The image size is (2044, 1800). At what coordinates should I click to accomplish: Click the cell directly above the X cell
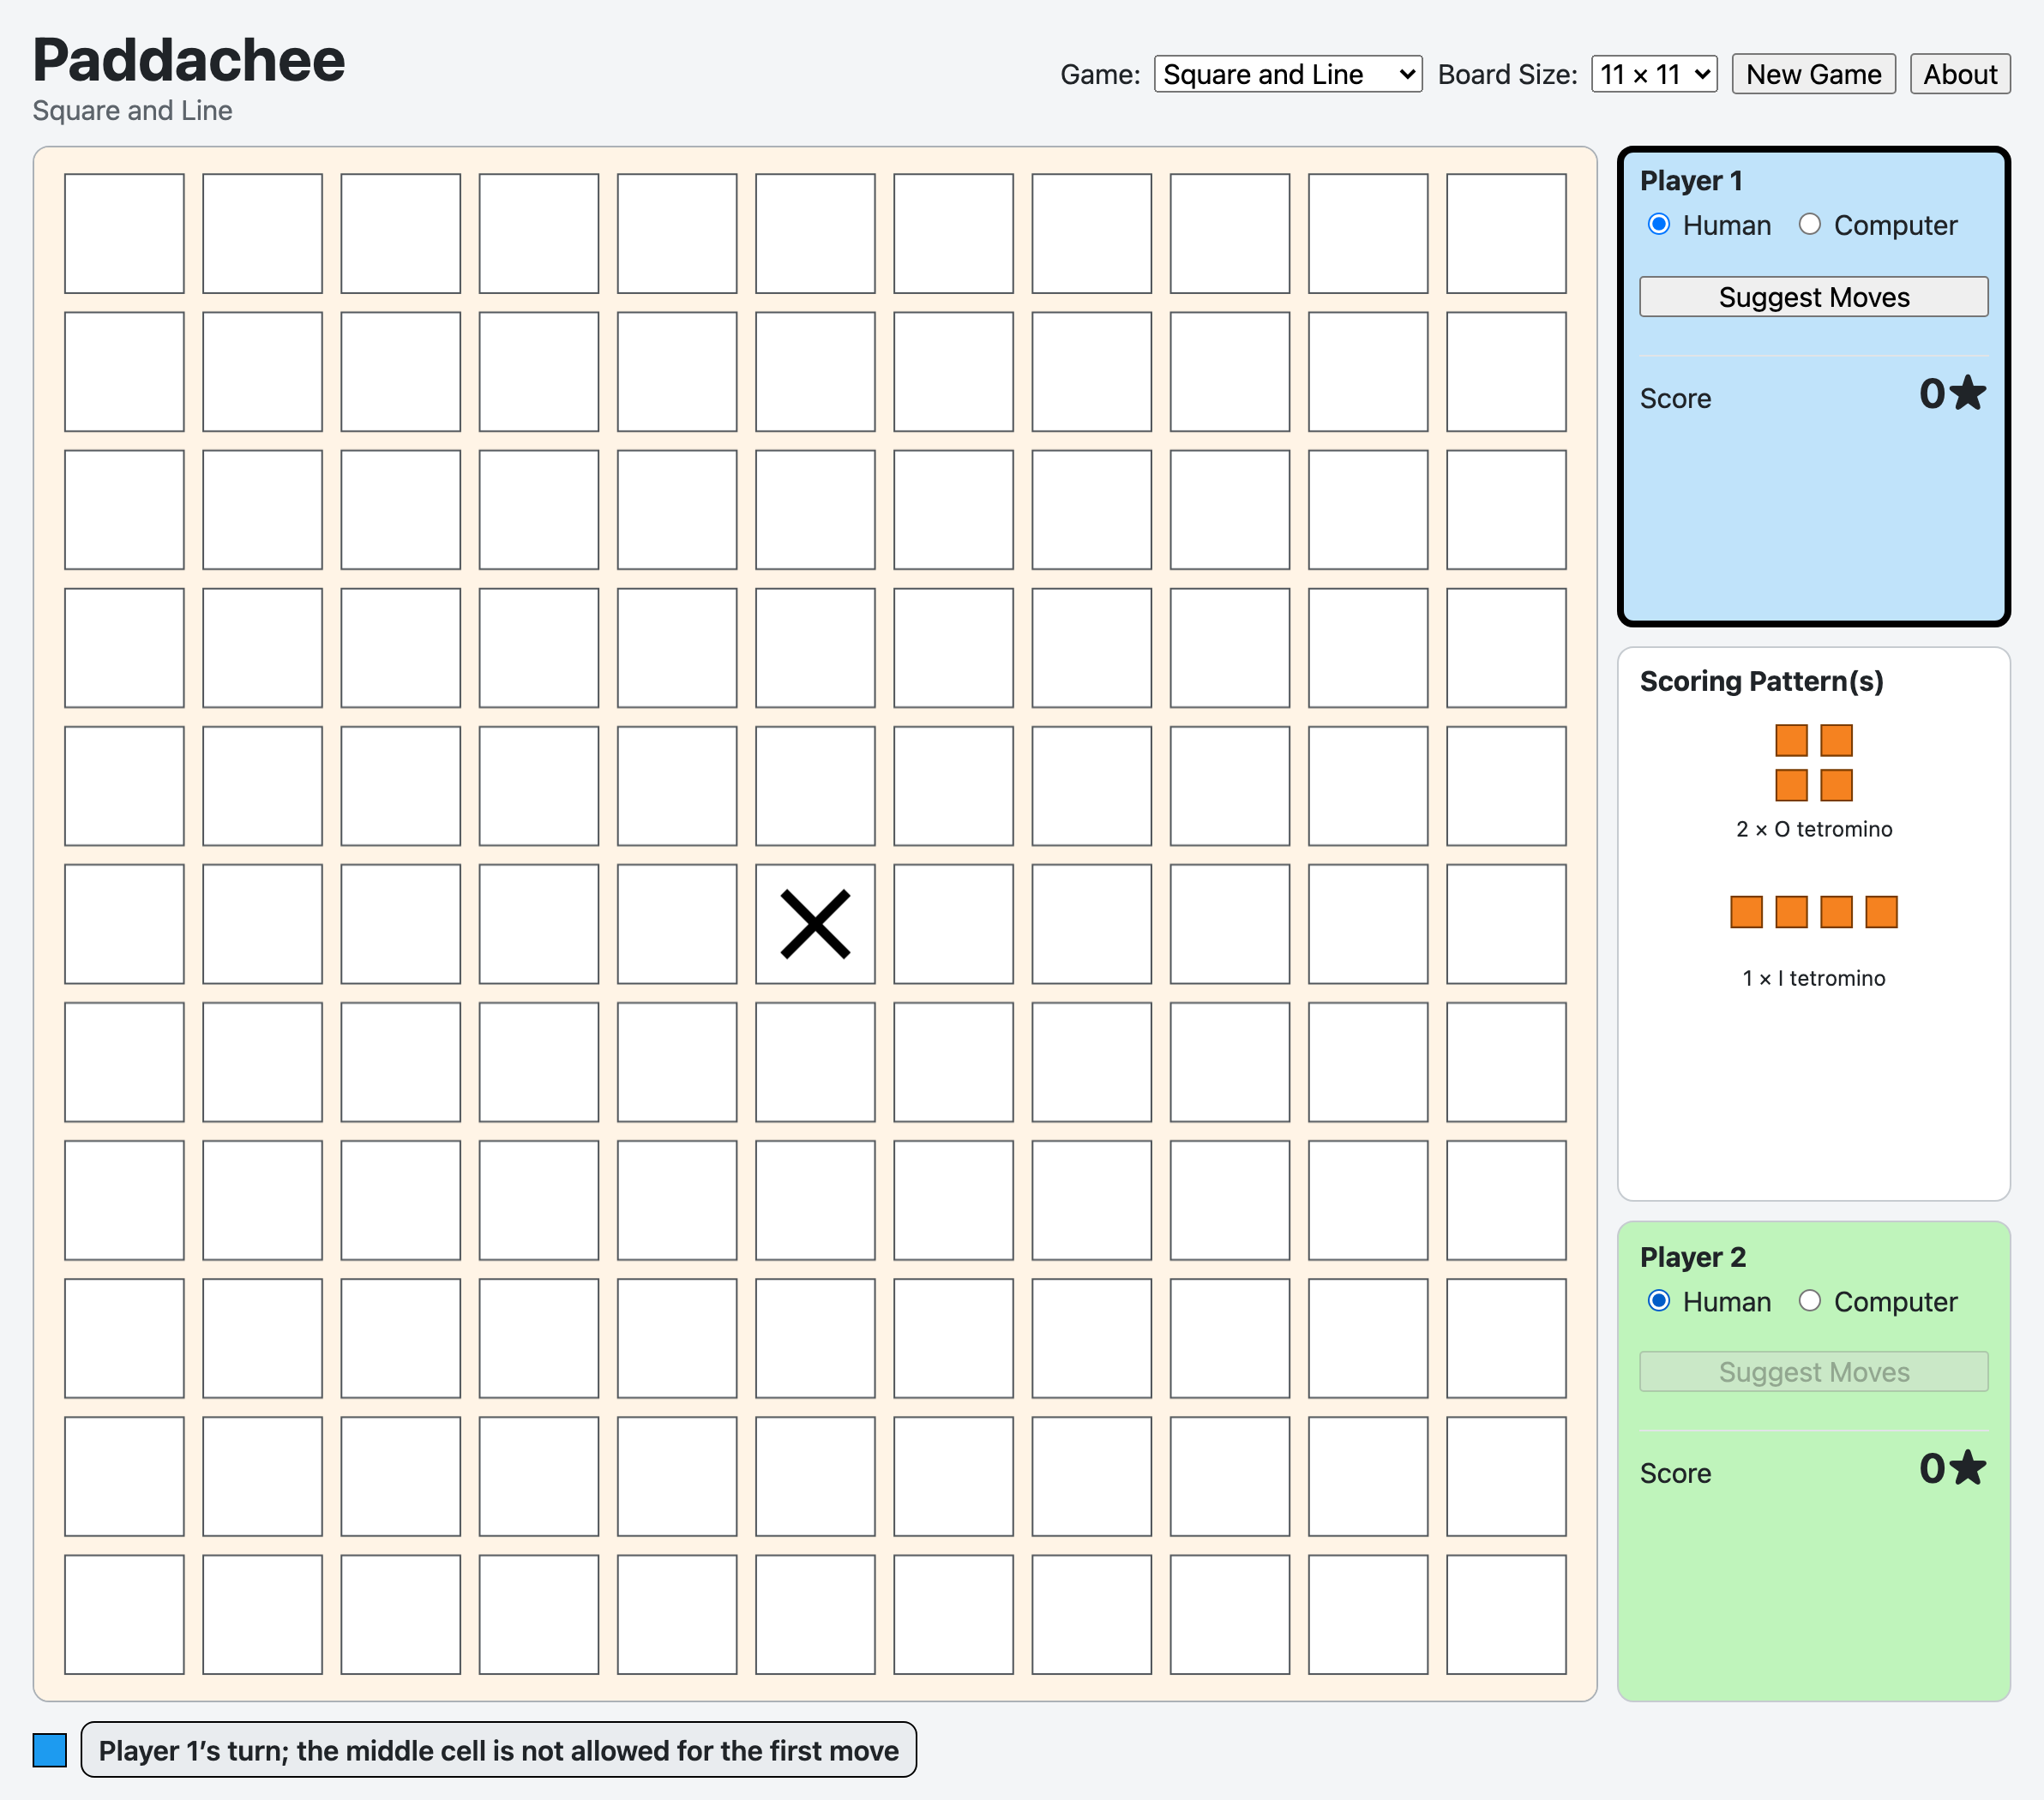click(x=815, y=785)
